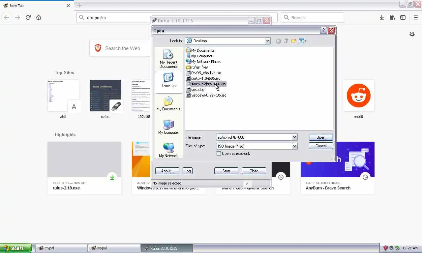Select sortix-1.0-i686.iso file
The image size is (422, 253).
coord(203,78)
